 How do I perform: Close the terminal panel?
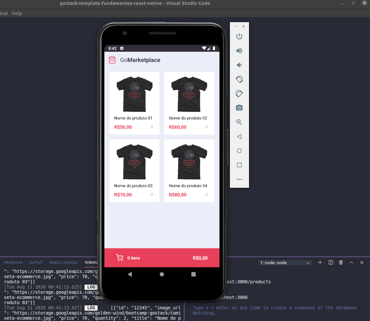[362, 263]
